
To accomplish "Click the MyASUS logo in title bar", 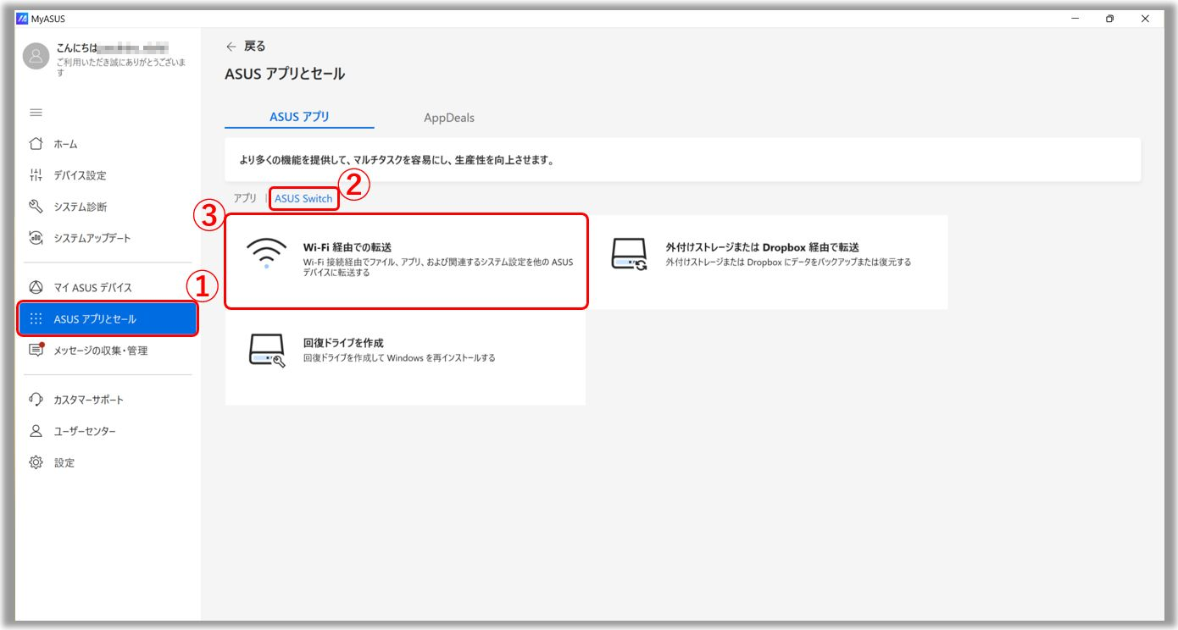I will coord(23,19).
